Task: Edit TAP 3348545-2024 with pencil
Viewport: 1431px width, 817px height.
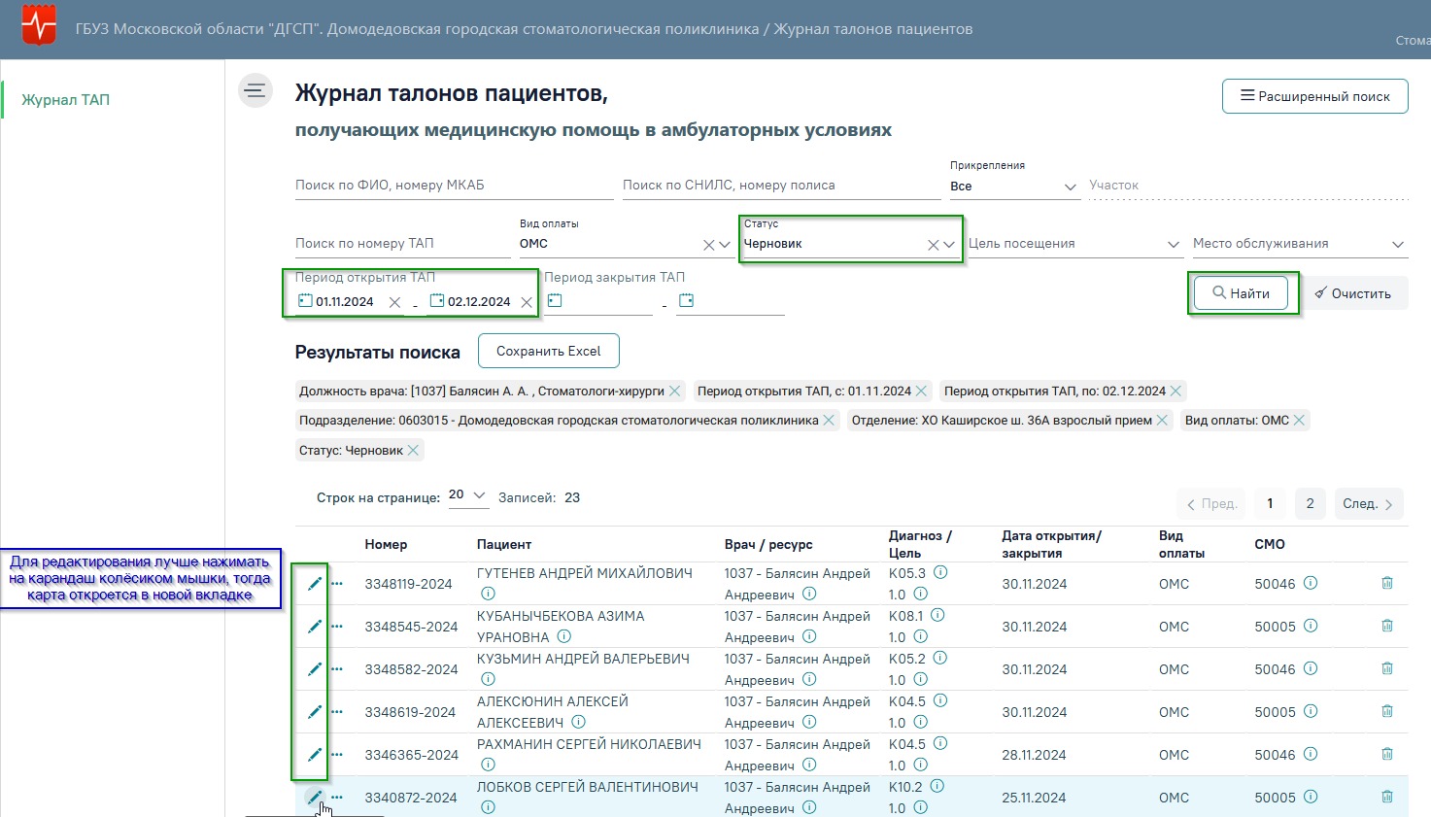Action: coord(315,627)
